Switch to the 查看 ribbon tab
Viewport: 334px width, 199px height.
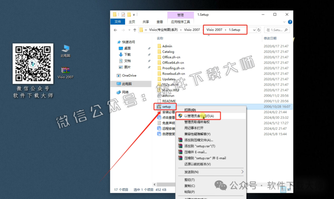(159, 22)
